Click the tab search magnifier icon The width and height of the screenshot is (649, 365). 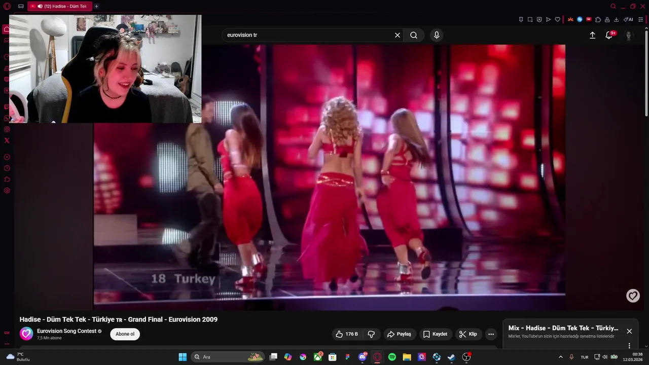tap(613, 7)
